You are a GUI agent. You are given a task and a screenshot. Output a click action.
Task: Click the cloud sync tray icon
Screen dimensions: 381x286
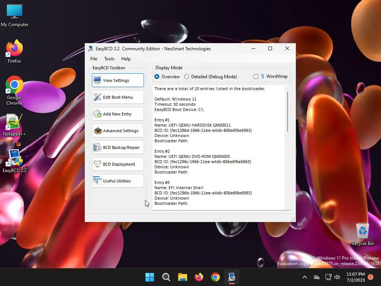(317, 277)
